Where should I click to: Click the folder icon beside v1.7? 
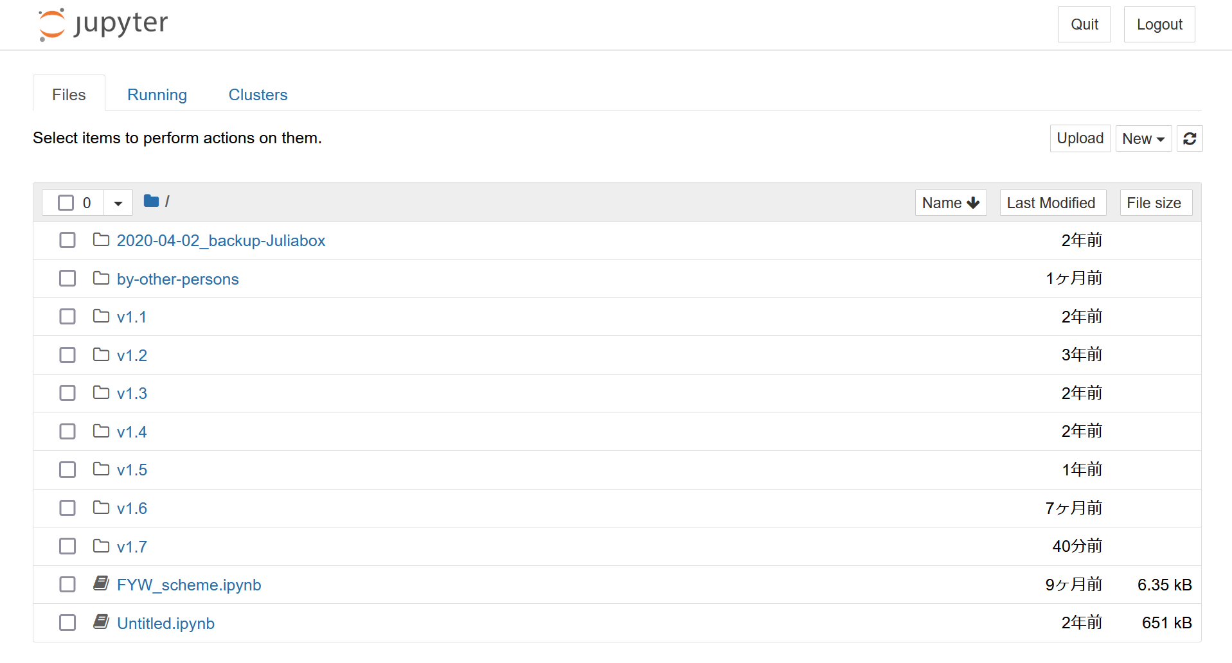(x=101, y=546)
